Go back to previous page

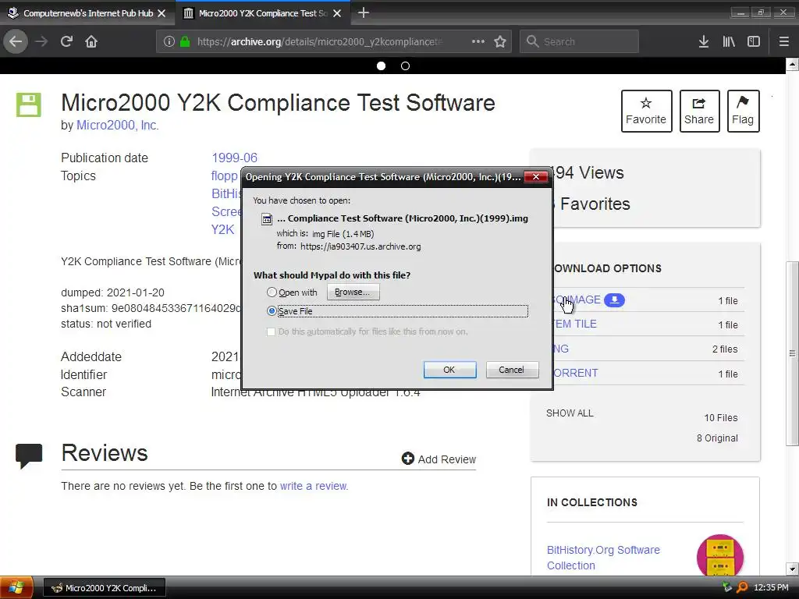tap(16, 41)
